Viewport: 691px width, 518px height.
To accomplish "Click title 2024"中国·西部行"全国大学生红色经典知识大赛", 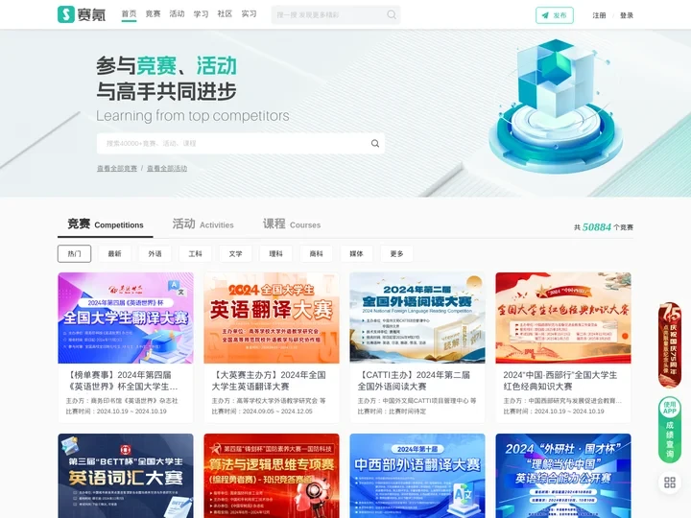I will (560, 381).
